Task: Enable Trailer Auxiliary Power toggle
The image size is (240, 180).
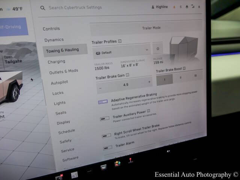Action: click(x=105, y=118)
